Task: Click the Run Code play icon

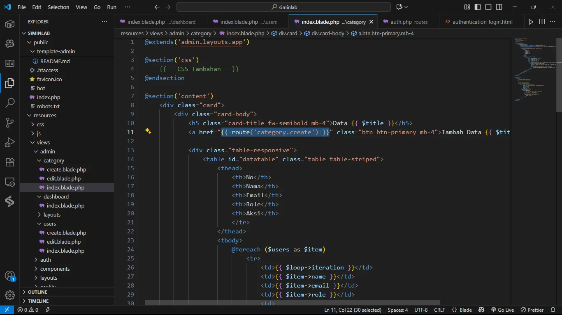Action: point(531,22)
